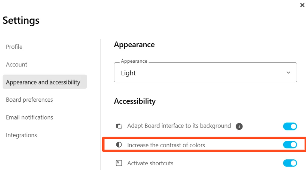Switch to Email notifications settings
Screen dimensions: 306x170
tap(29, 118)
